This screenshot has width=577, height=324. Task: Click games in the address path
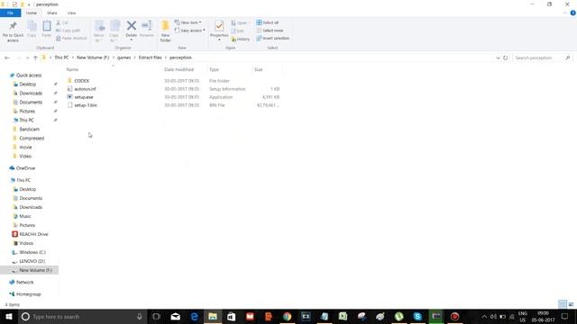[x=124, y=58]
